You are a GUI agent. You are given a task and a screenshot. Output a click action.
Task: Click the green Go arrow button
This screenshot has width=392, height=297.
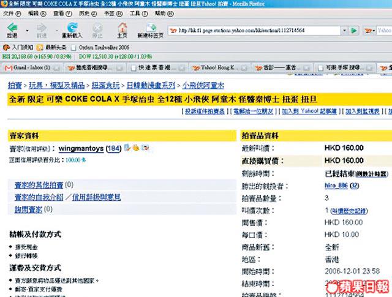point(354,31)
